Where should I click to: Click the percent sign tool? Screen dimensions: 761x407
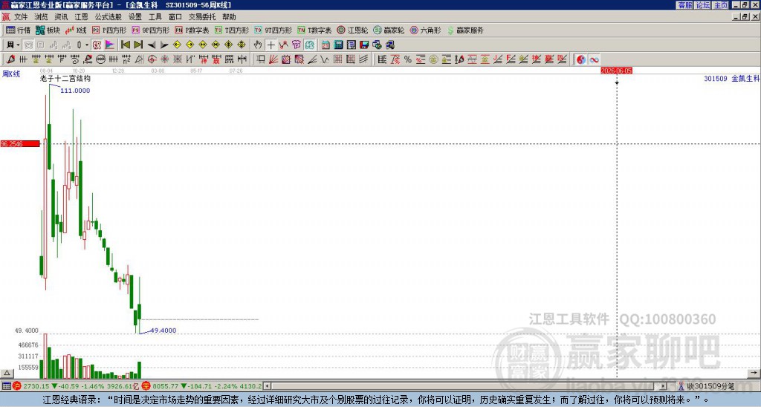pos(408,59)
